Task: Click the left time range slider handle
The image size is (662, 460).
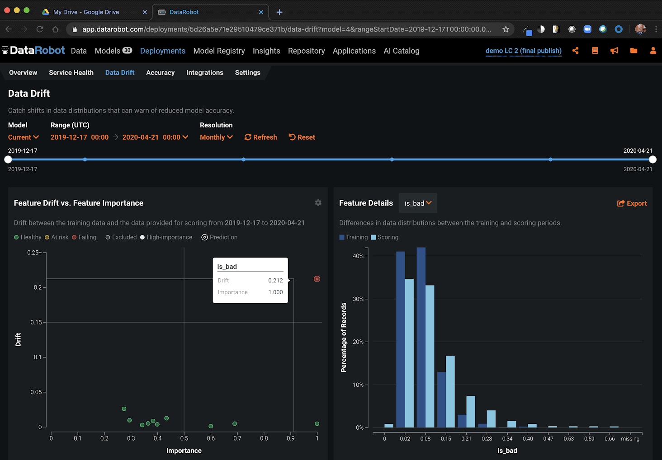Action: [x=8, y=160]
